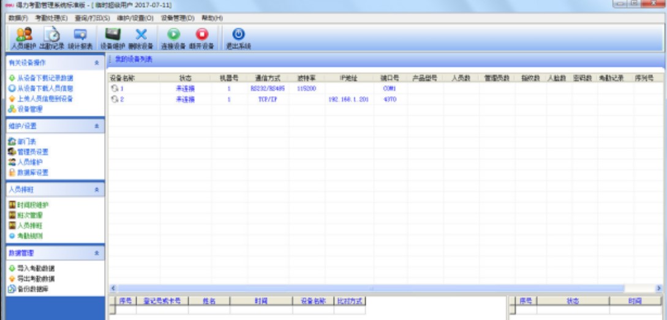Click the 设备名称 column header
The height and width of the screenshot is (320, 667).
click(x=121, y=78)
